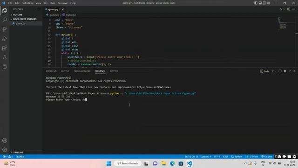
Task: Open the Selection menu
Action: [x=27, y=3]
